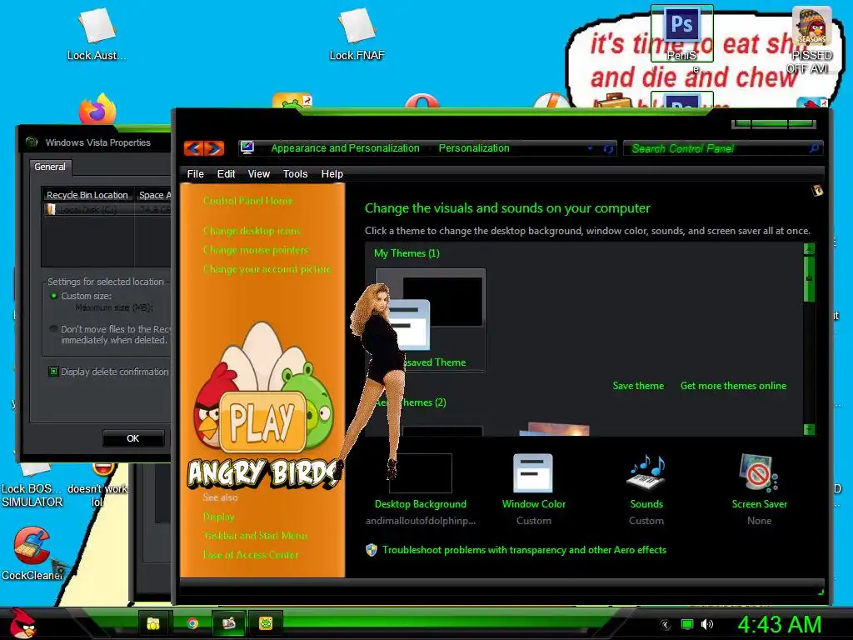Click Troubleshoot transparency and Aero link
Screen dimensions: 853x640
524,550
